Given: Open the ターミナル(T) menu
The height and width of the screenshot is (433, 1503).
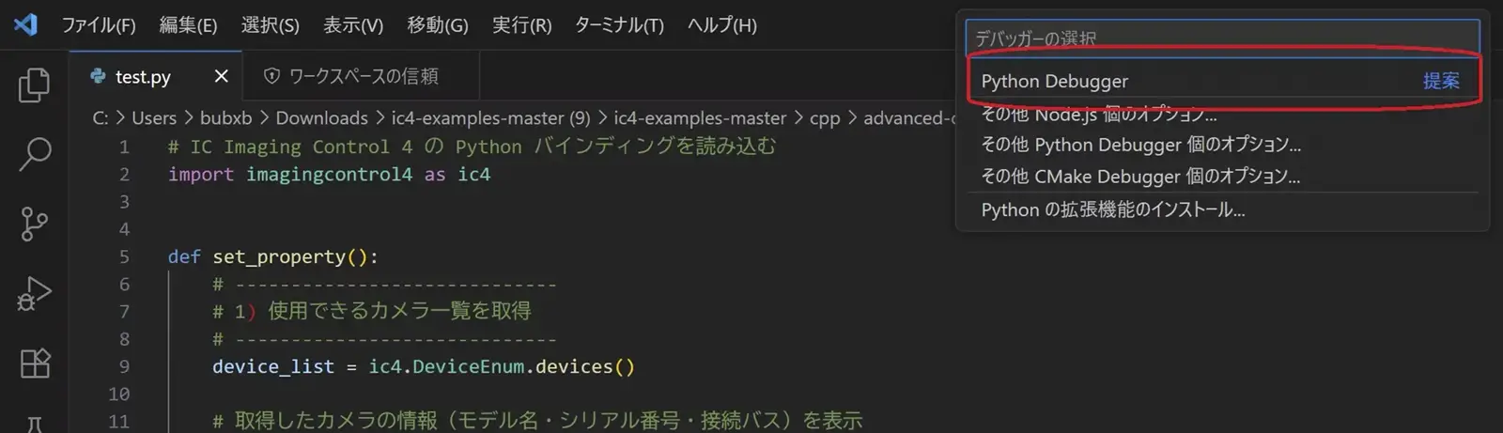Looking at the screenshot, I should click(619, 25).
